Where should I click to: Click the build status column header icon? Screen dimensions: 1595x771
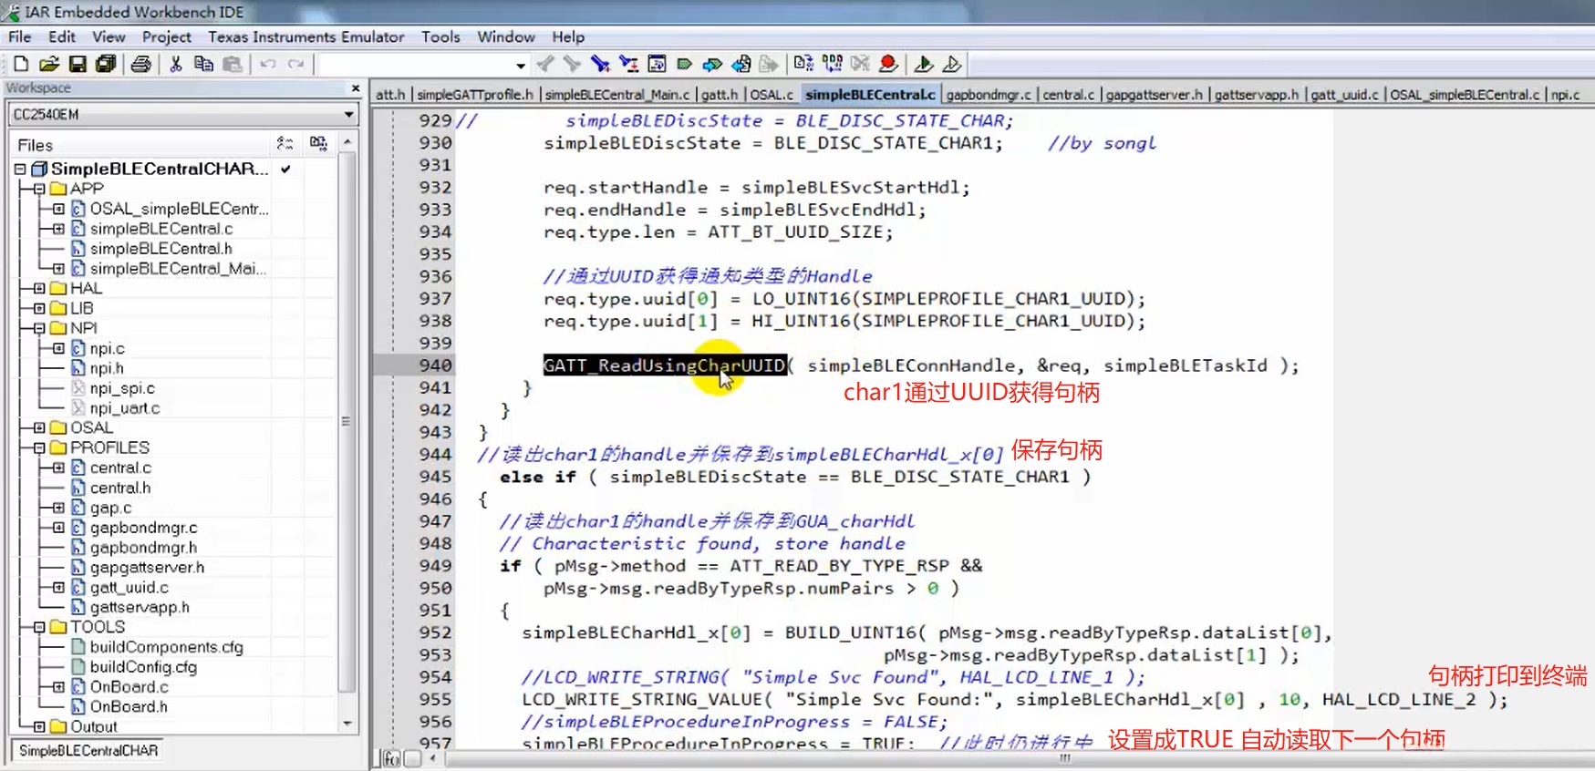pos(318,144)
